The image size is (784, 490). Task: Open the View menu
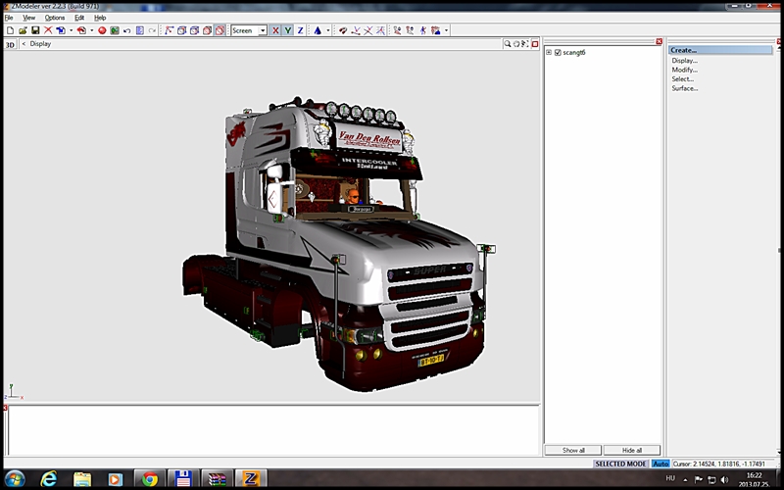click(x=29, y=18)
